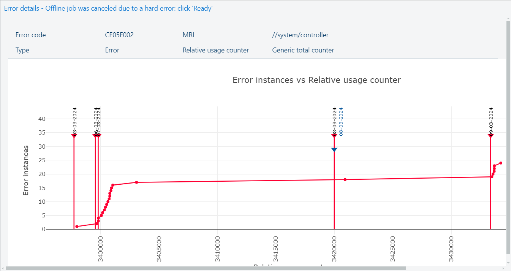Click the 3420000 x-axis tick label
The height and width of the screenshot is (271, 511).
334,249
